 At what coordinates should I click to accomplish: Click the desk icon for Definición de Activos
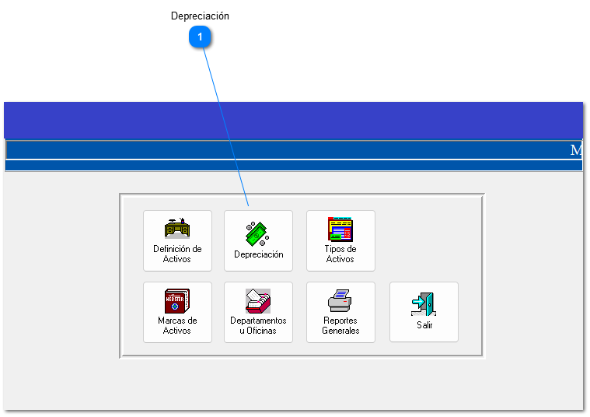click(x=177, y=228)
